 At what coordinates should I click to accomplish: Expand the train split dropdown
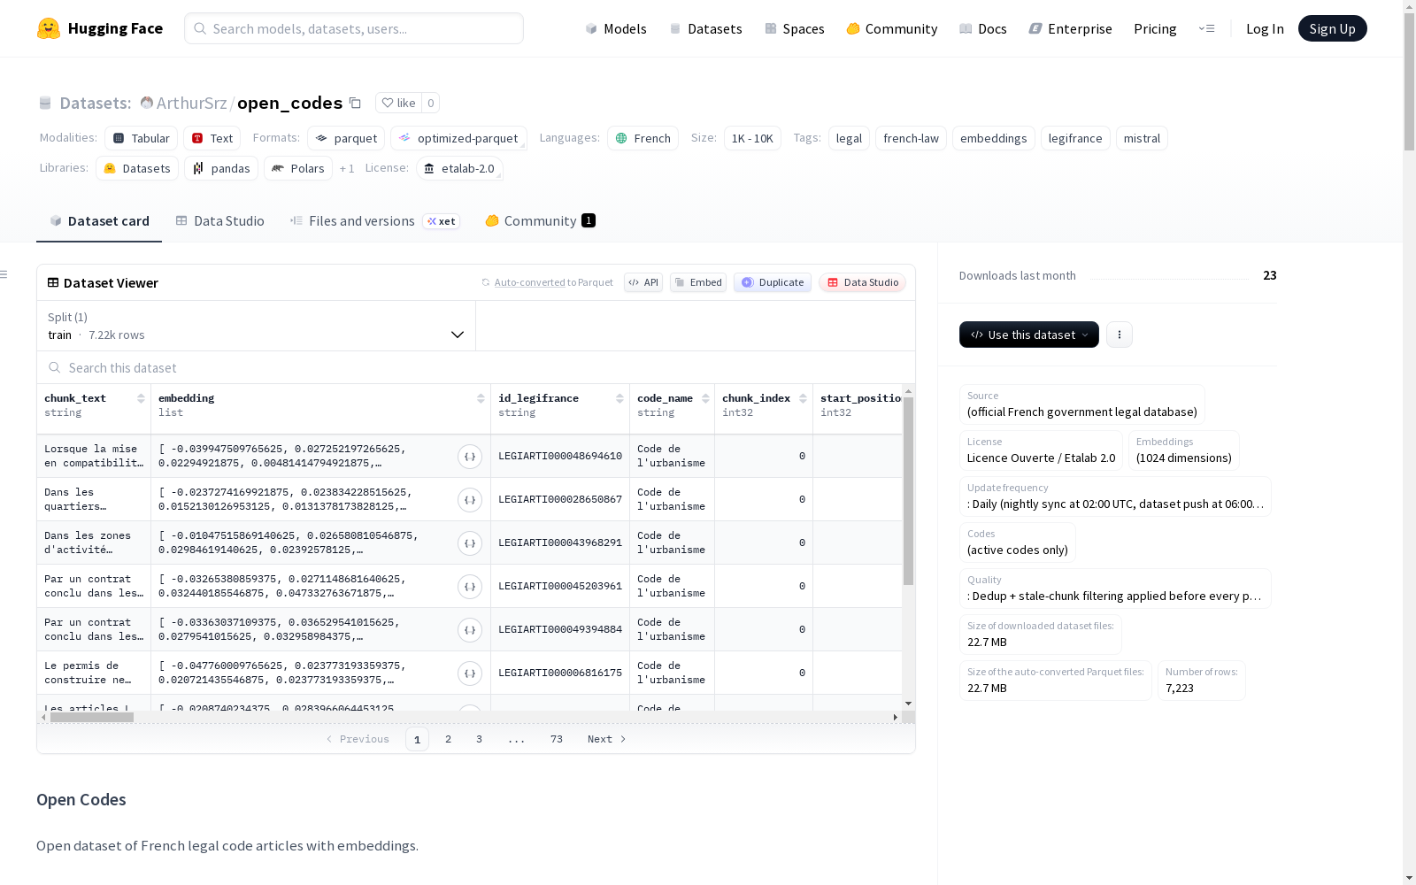pos(256,326)
